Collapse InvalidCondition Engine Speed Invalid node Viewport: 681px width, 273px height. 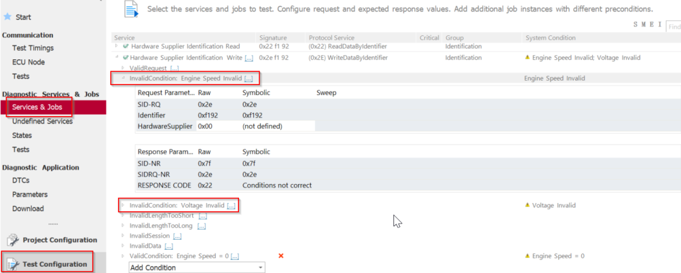(x=123, y=78)
